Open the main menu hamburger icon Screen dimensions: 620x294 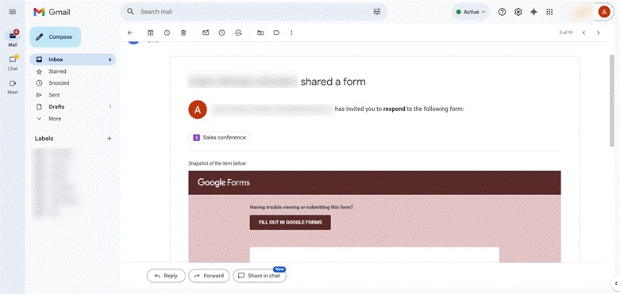(12, 12)
